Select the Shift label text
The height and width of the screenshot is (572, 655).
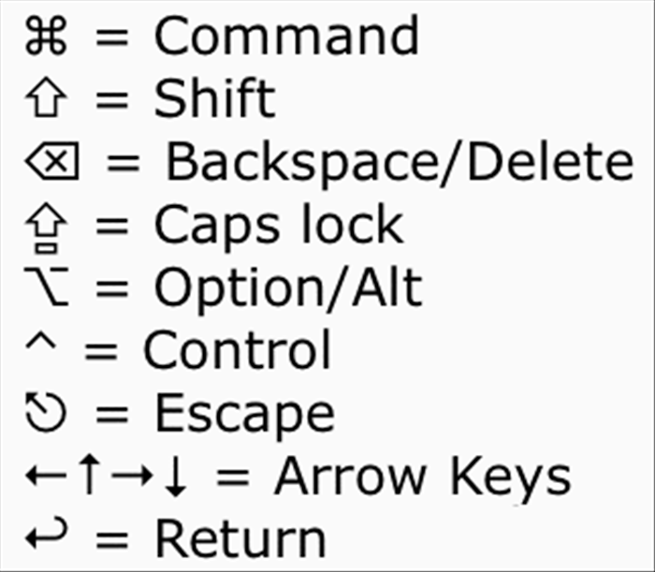coord(215,97)
